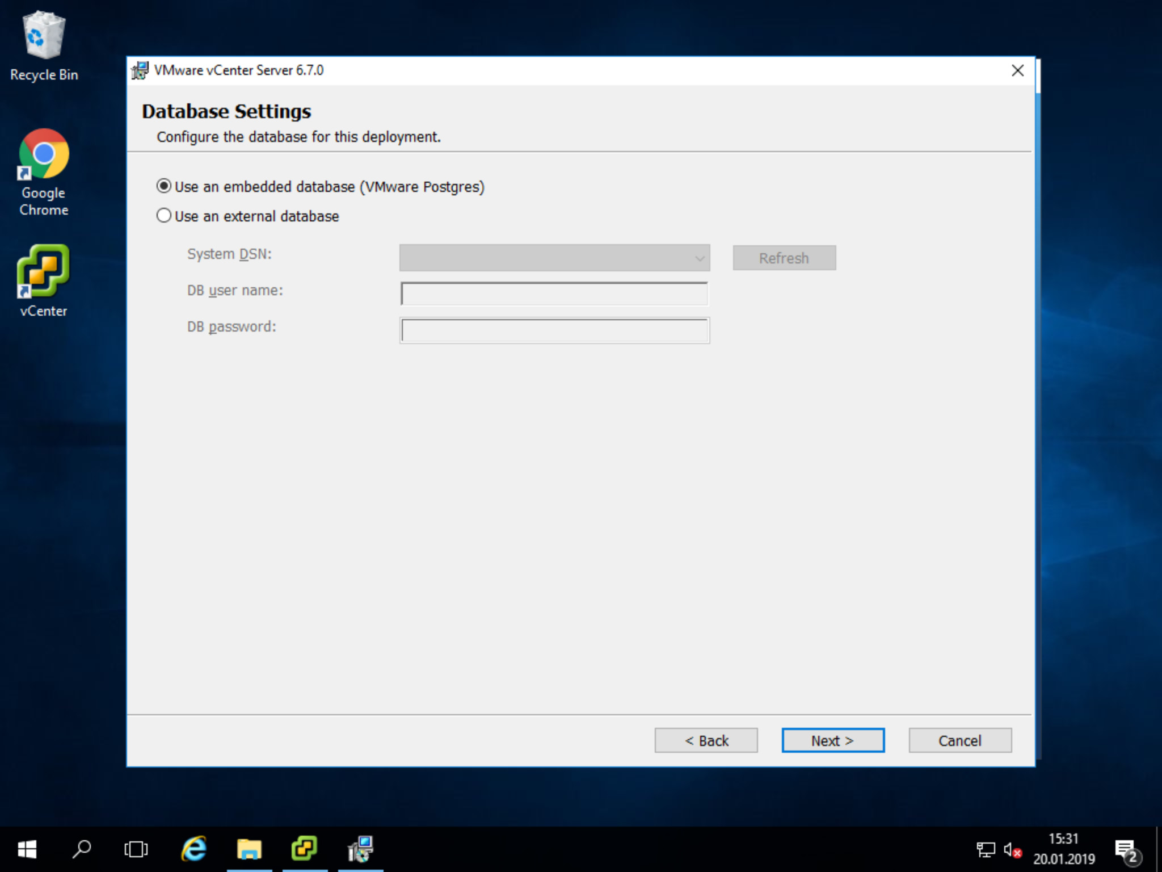The height and width of the screenshot is (872, 1162).
Task: Click the DB password field
Action: [x=554, y=330]
